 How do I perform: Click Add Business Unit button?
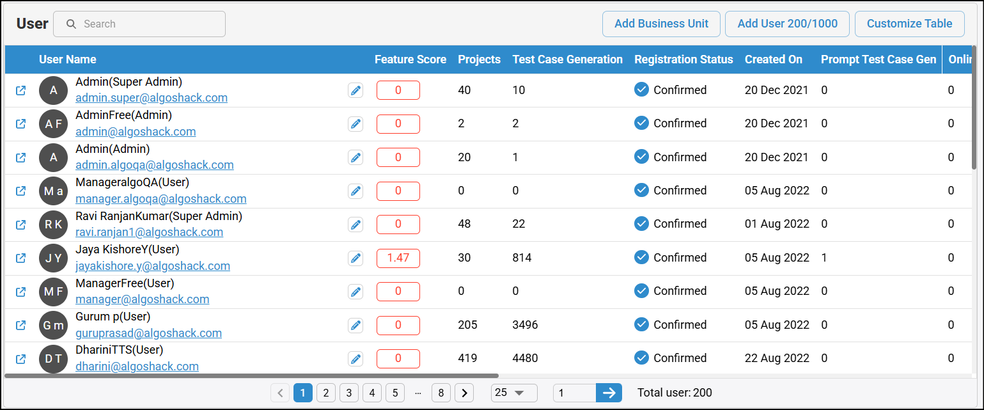[661, 24]
